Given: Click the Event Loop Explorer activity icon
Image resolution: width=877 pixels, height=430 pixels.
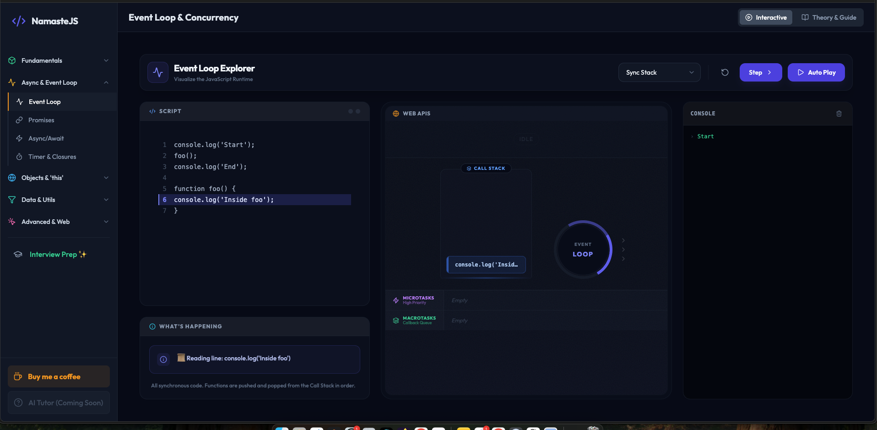Looking at the screenshot, I should (158, 72).
